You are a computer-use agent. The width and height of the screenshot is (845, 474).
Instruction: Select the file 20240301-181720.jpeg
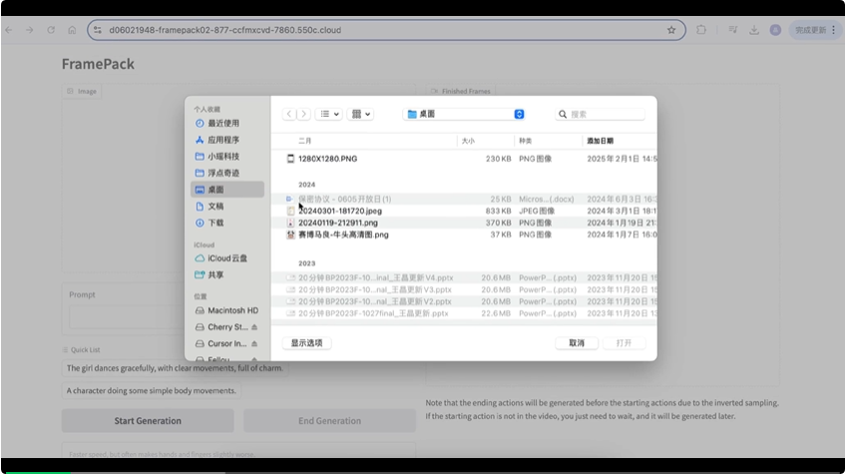(x=464, y=211)
